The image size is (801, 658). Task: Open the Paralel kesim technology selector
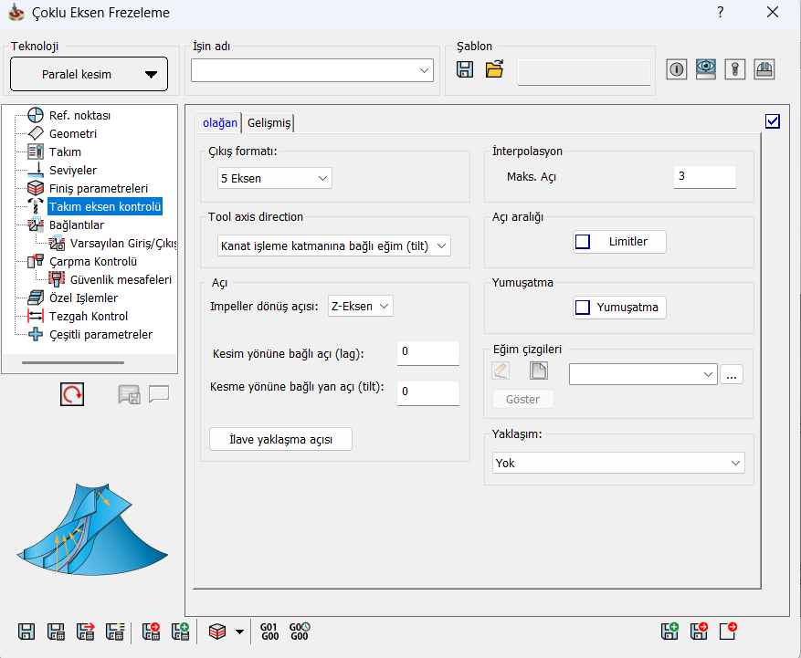tap(89, 74)
